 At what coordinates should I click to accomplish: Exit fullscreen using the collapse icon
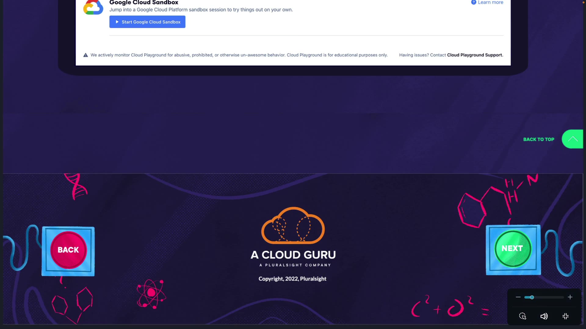[565, 316]
